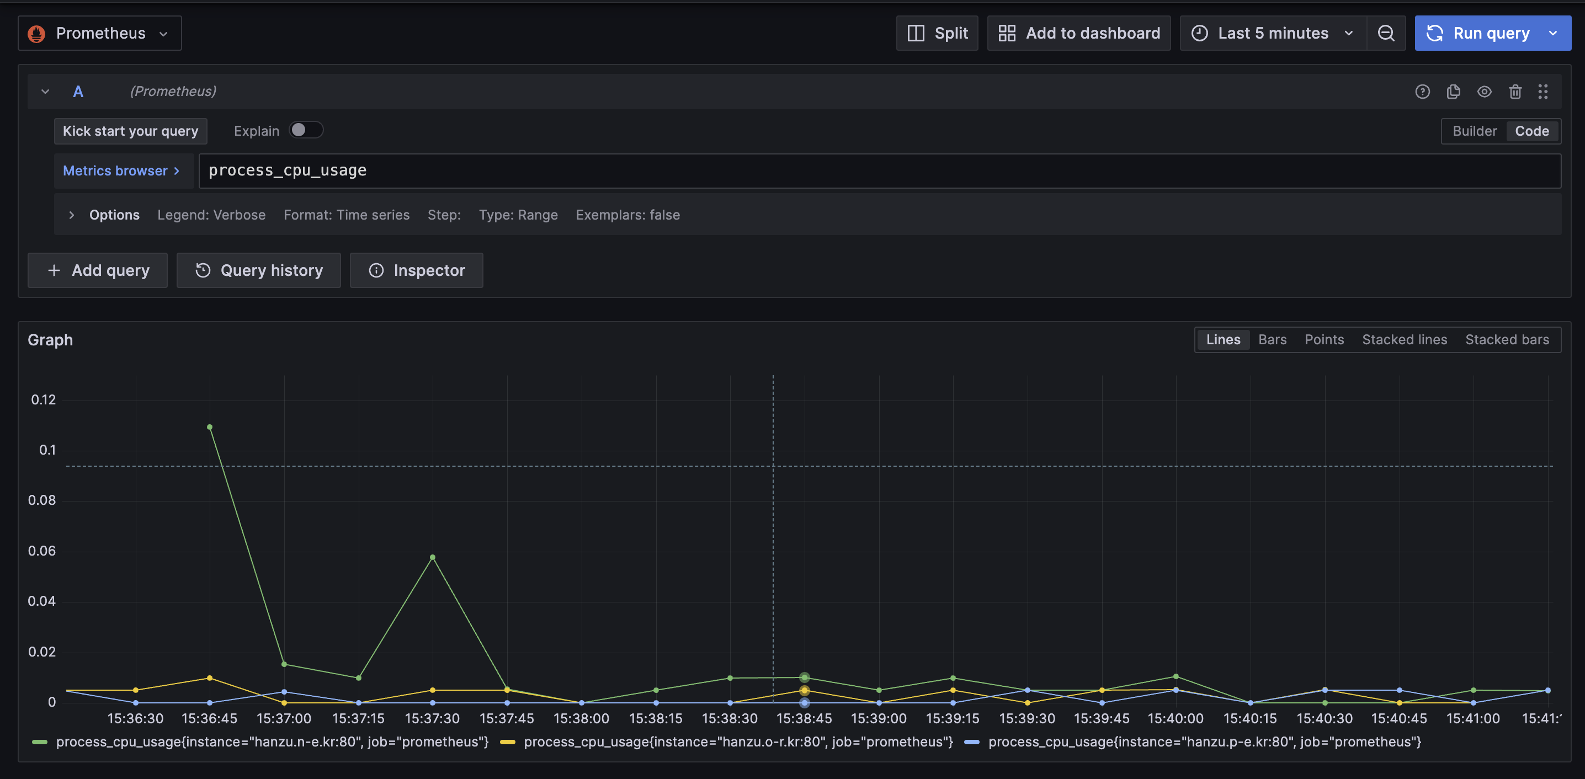Toggle query A visibility with eye icon
The image size is (1585, 779).
(x=1484, y=92)
